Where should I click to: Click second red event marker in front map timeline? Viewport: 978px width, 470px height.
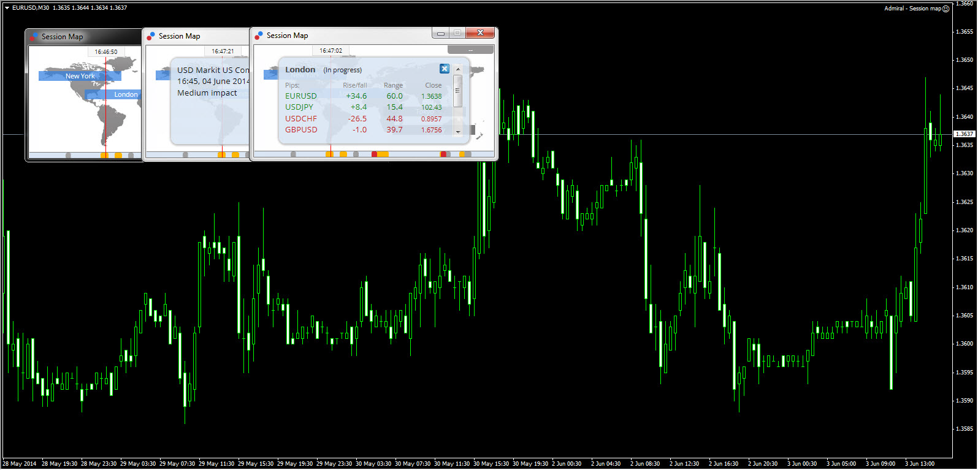point(443,154)
